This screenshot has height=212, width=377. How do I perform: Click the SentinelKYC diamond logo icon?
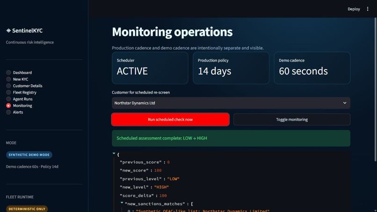[x=8, y=30]
